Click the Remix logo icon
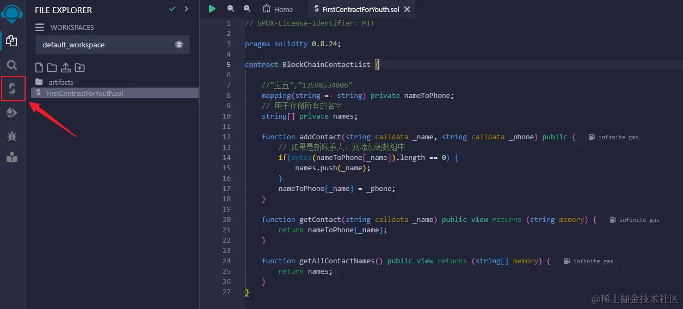 pyautogui.click(x=13, y=13)
